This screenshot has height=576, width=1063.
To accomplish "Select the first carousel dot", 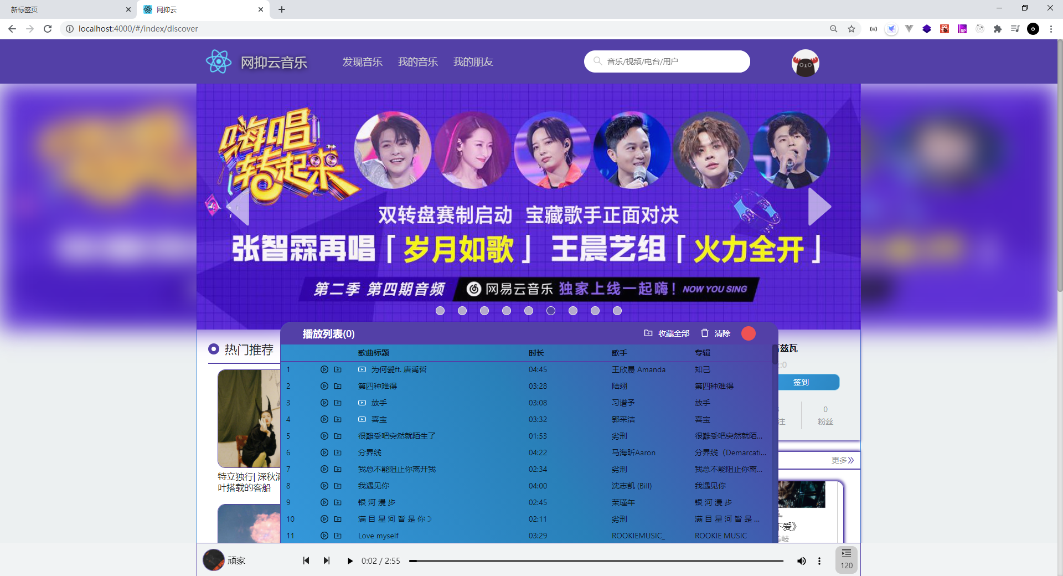I will click(x=440, y=311).
